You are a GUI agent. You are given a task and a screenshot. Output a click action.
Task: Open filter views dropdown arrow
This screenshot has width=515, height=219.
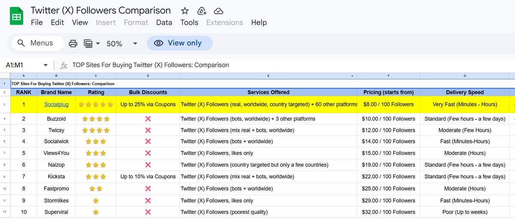click(x=98, y=43)
